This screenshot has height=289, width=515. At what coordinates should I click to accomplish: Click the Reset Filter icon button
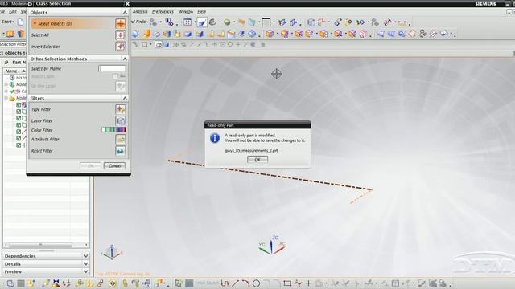point(120,151)
